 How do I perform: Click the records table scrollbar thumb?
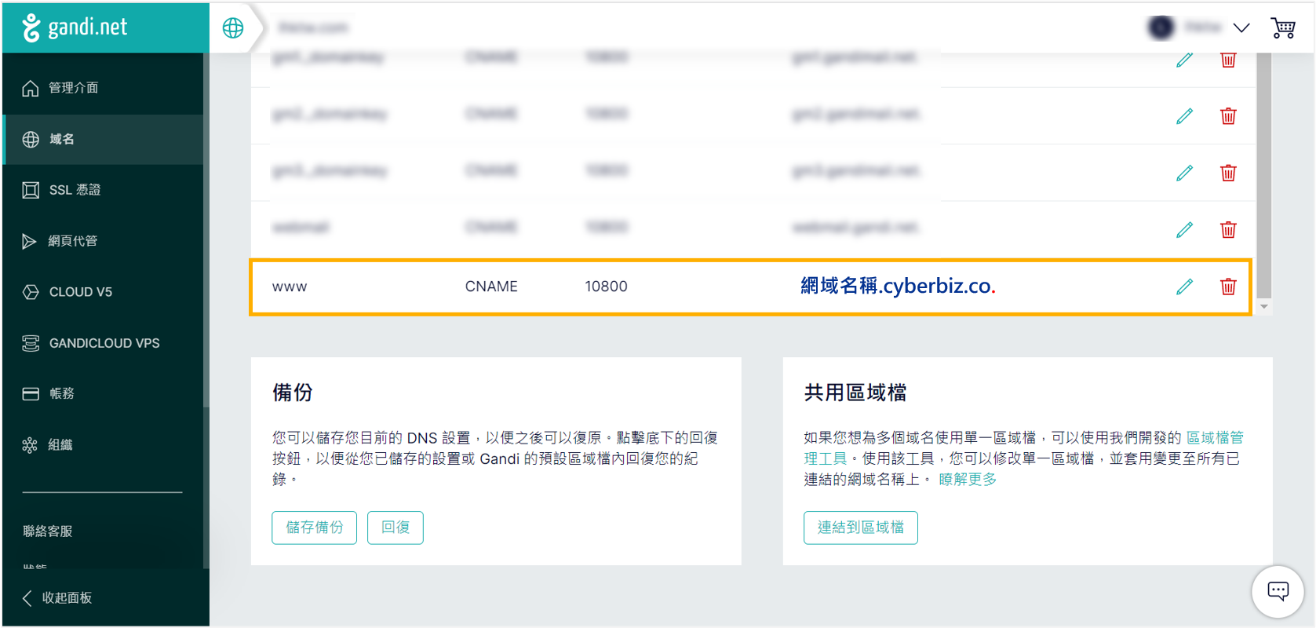tap(1263, 177)
